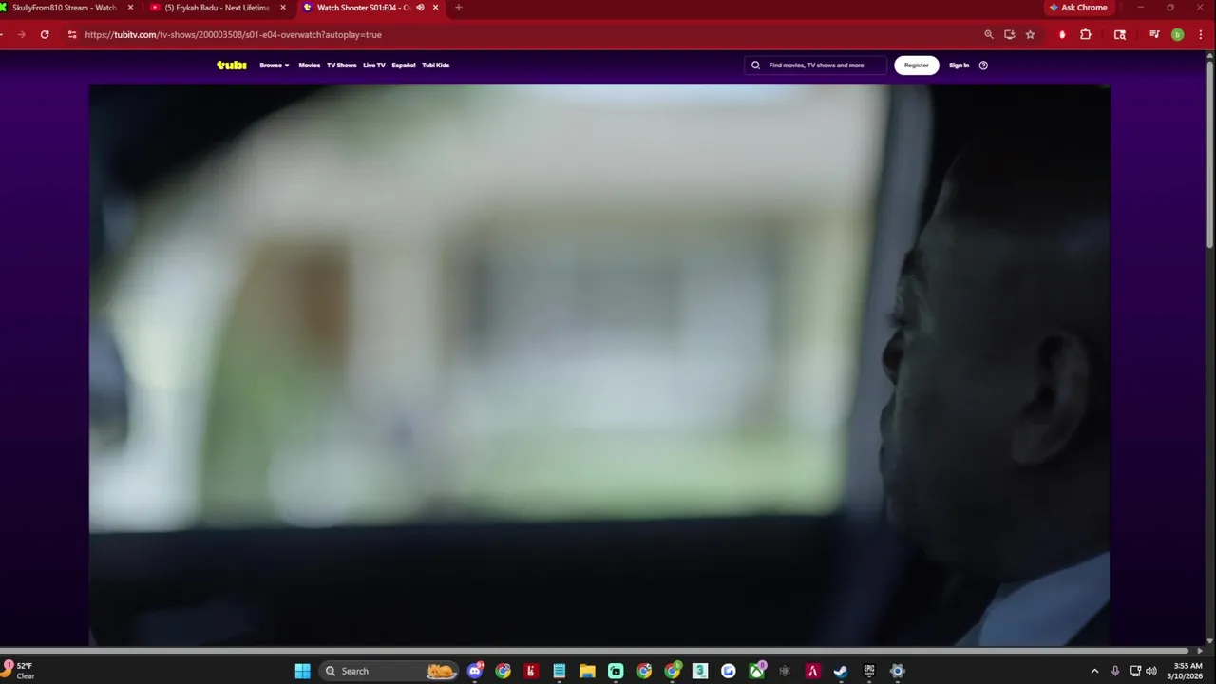This screenshot has width=1216, height=684.
Task: Click the forward navigation arrow
Action: coord(21,34)
